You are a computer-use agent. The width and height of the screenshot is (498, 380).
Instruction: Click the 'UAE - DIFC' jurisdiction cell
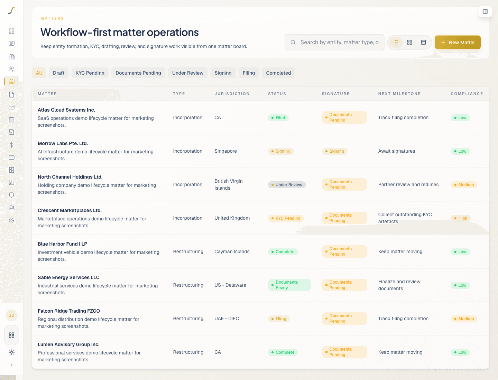tap(227, 319)
